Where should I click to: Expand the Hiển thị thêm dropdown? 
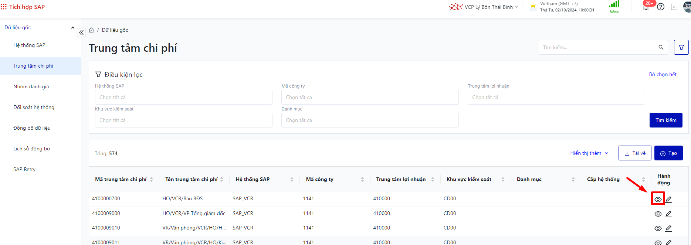pyautogui.click(x=589, y=153)
